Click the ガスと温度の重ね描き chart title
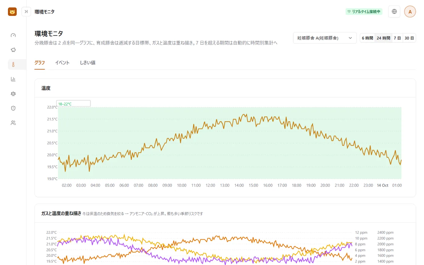Image resolution: width=424 pixels, height=265 pixels. click(61, 213)
